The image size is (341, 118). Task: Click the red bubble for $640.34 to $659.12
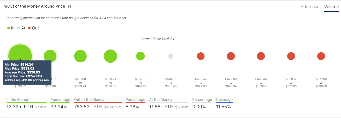click(261, 56)
